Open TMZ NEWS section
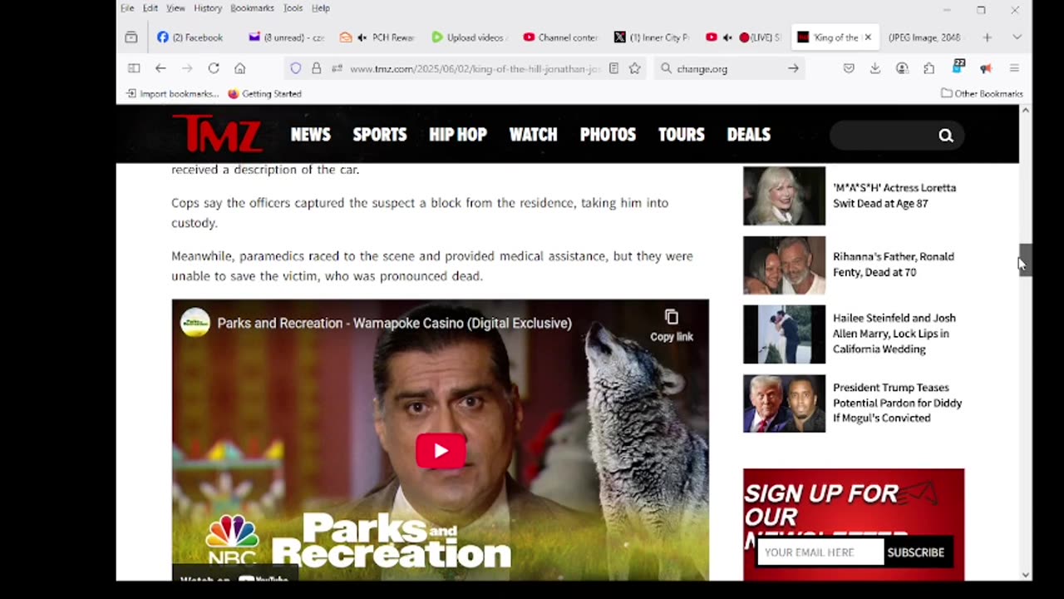The height and width of the screenshot is (599, 1064). (311, 135)
